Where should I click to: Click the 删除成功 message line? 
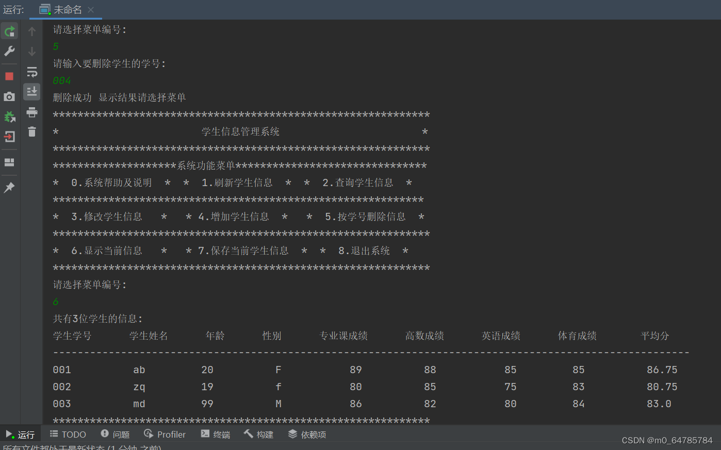pos(119,97)
